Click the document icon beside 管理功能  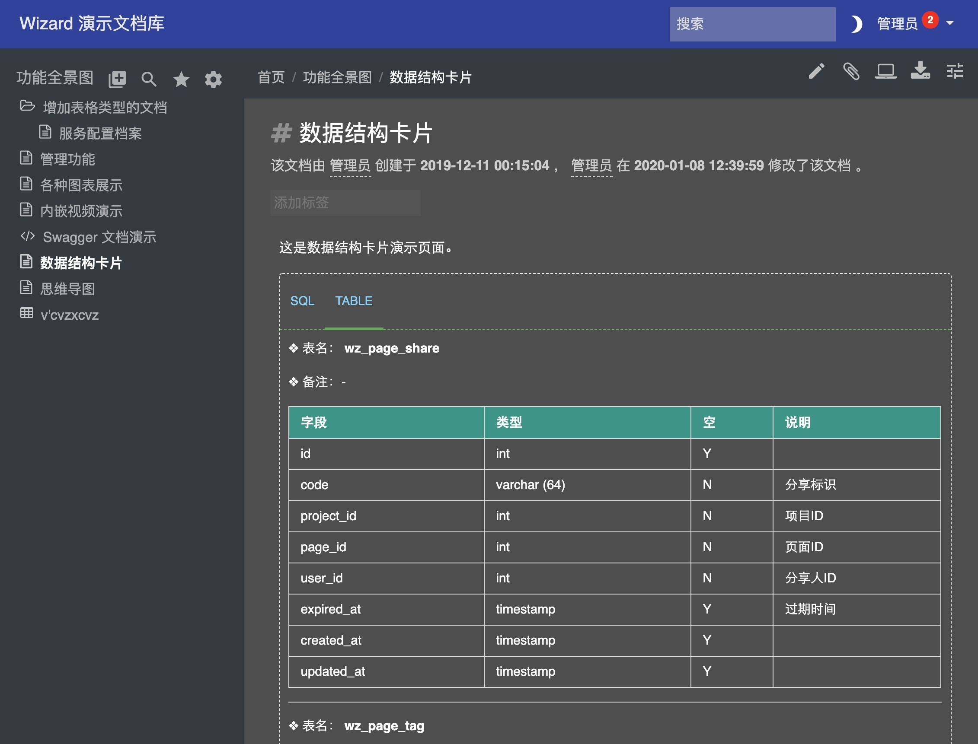(x=26, y=158)
